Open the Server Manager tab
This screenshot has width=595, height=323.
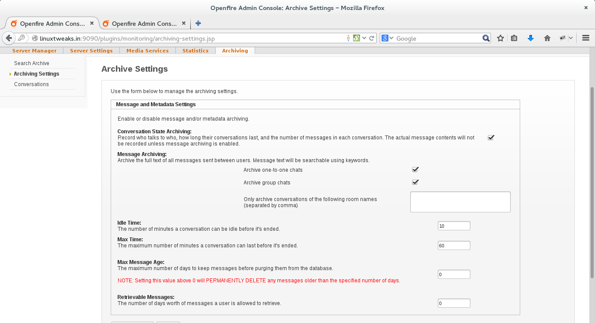click(34, 51)
